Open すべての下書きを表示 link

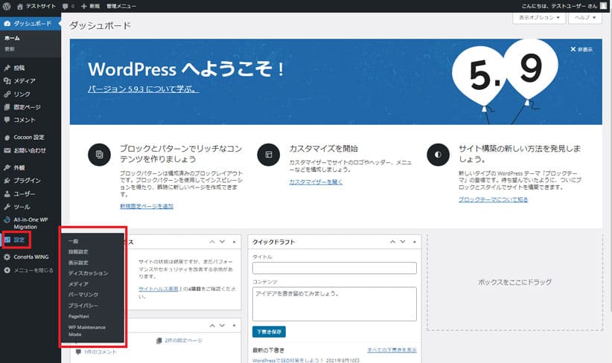pyautogui.click(x=392, y=350)
